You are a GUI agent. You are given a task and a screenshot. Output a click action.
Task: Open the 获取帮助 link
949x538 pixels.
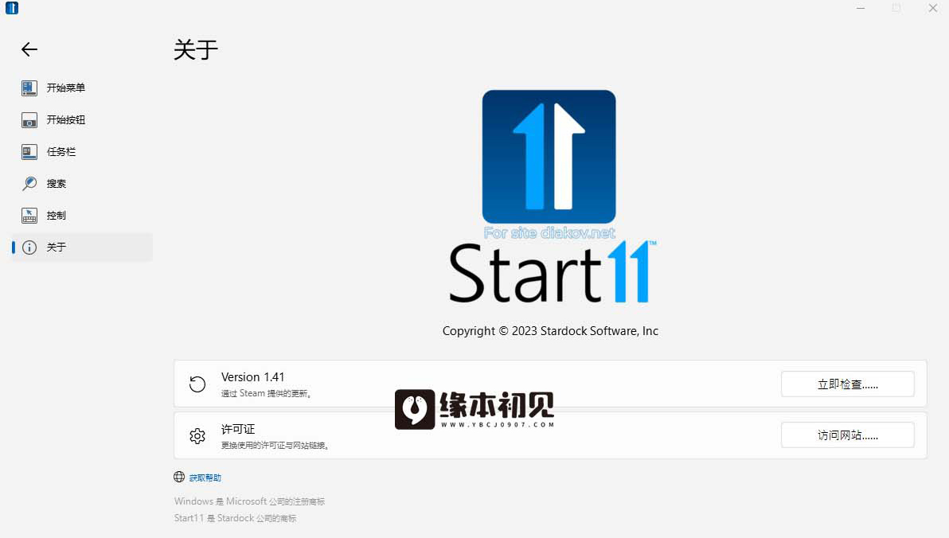[x=205, y=478]
